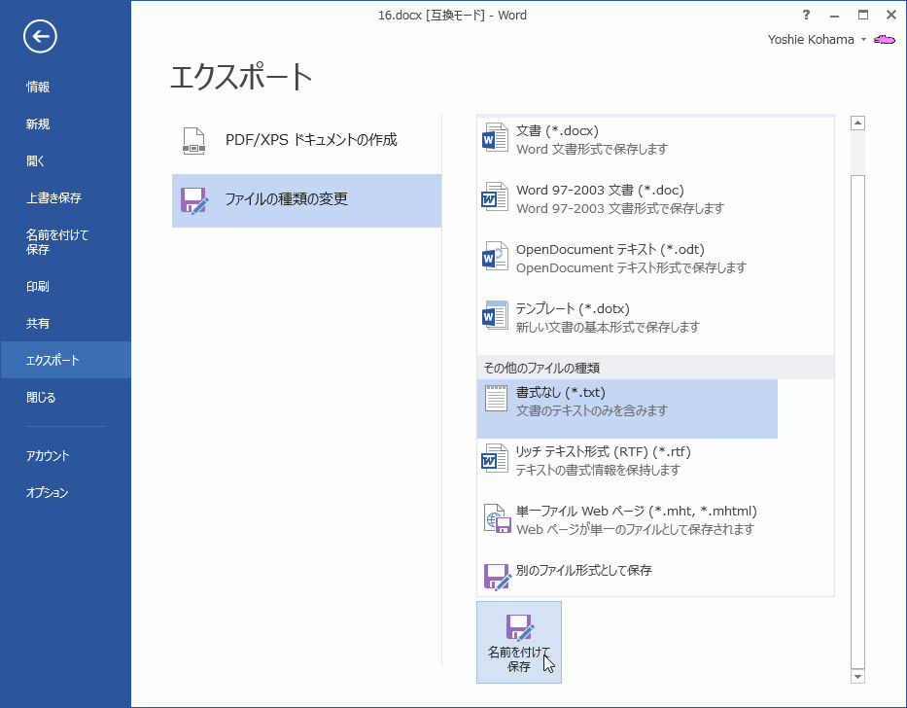Click the PDF/XPS document icon
907x708 pixels.
point(193,141)
